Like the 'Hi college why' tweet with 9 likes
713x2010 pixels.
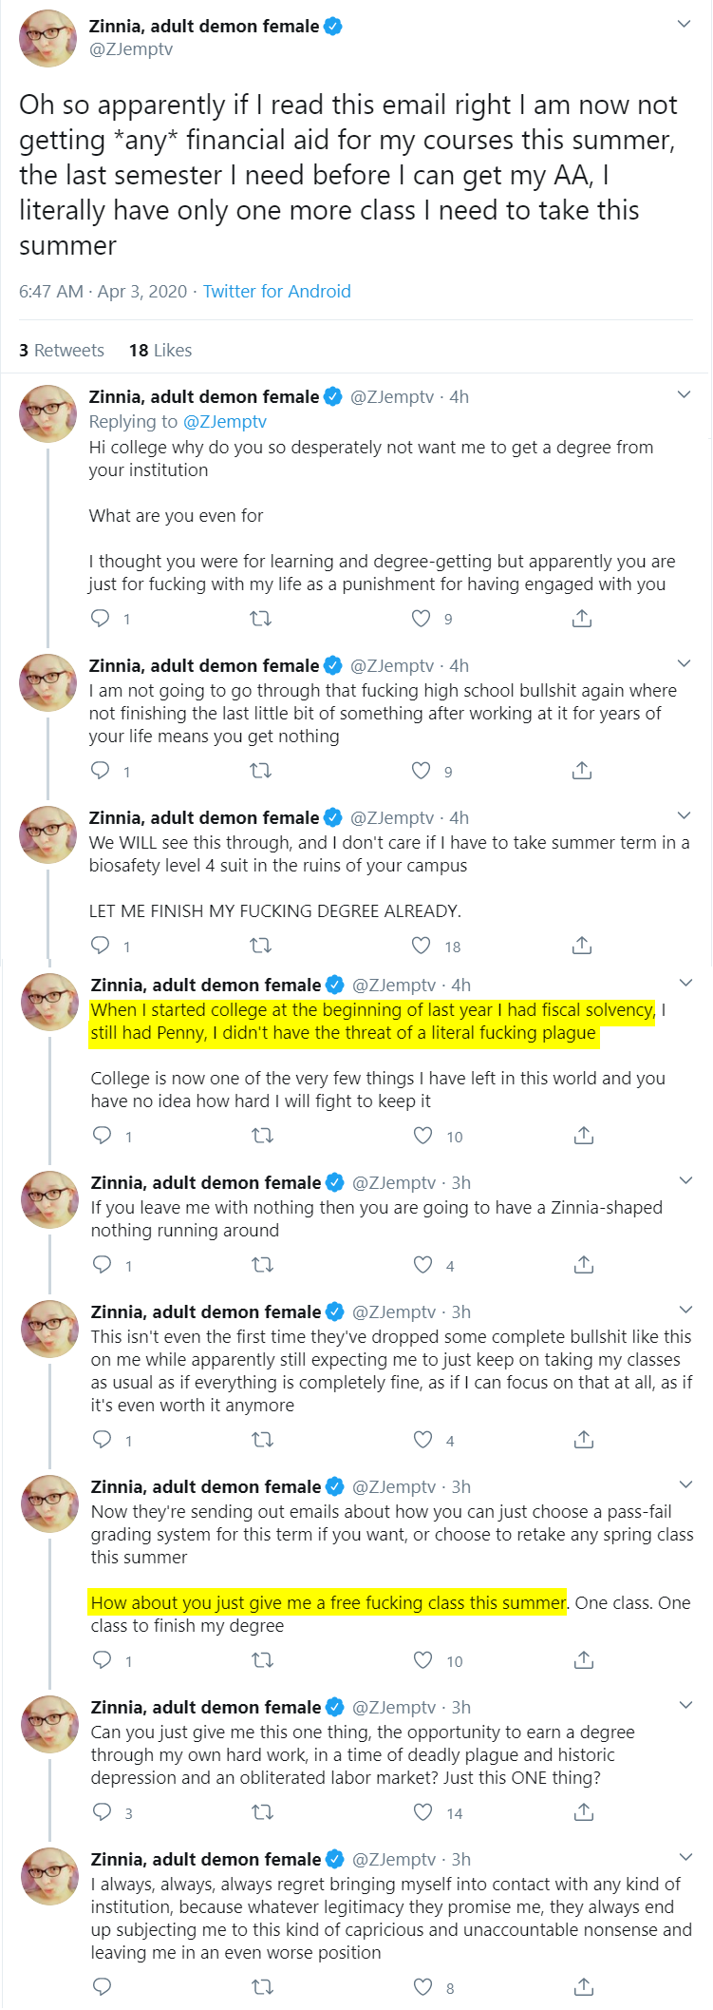click(421, 619)
